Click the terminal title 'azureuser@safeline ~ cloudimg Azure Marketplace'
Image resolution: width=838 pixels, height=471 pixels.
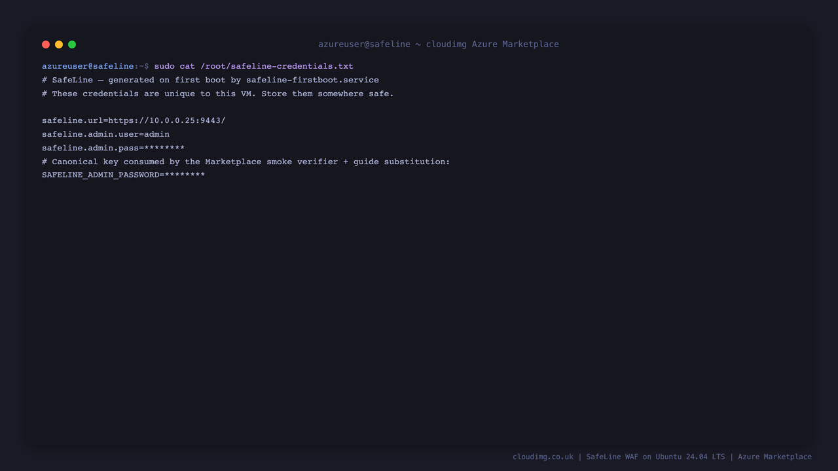439,44
